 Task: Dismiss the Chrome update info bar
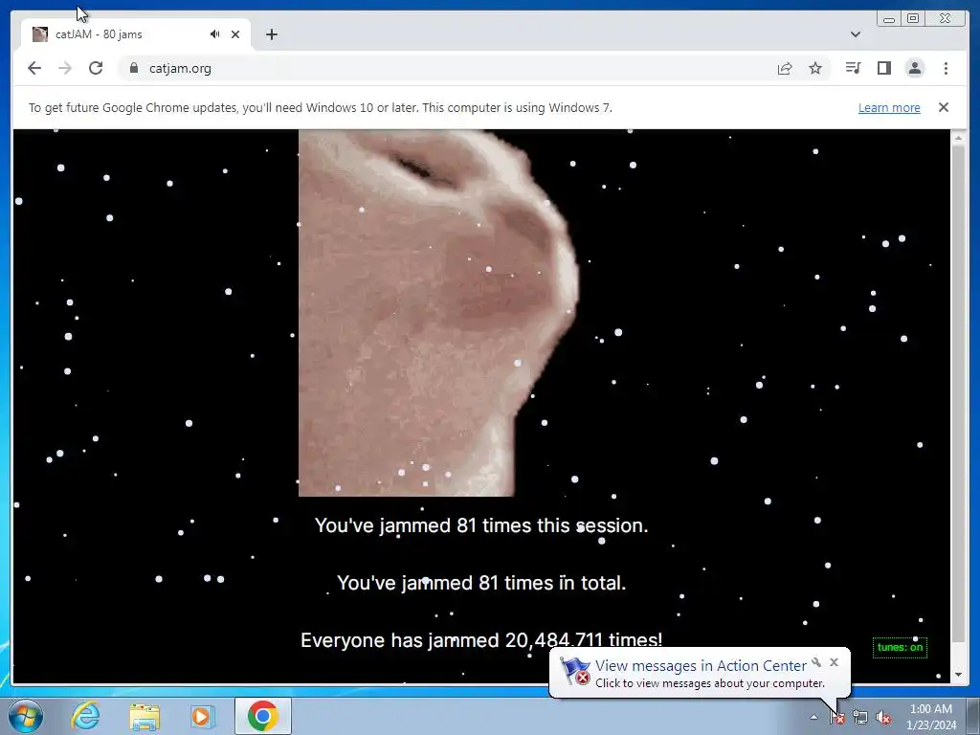tap(943, 107)
